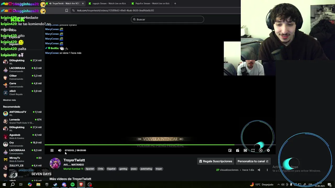
Task: Select the Chile tag
Action: [x=100, y=169]
